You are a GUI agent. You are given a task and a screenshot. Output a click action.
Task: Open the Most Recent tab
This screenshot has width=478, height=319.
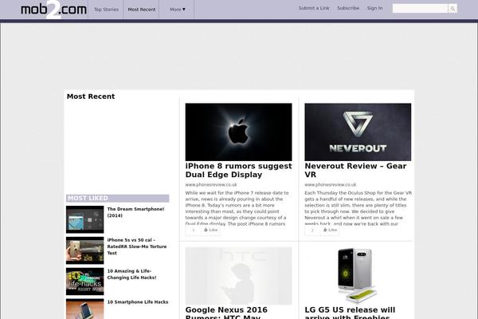(x=142, y=10)
